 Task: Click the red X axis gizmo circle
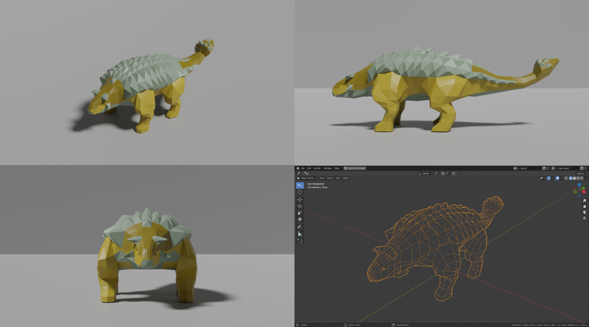click(x=584, y=192)
